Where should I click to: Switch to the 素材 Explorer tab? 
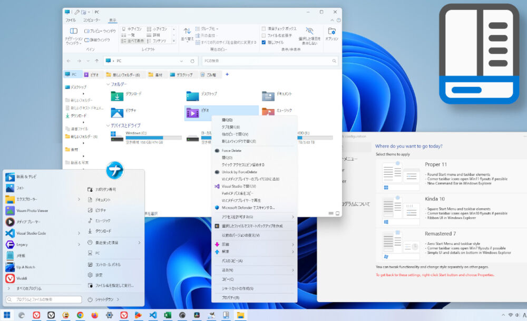point(155,74)
